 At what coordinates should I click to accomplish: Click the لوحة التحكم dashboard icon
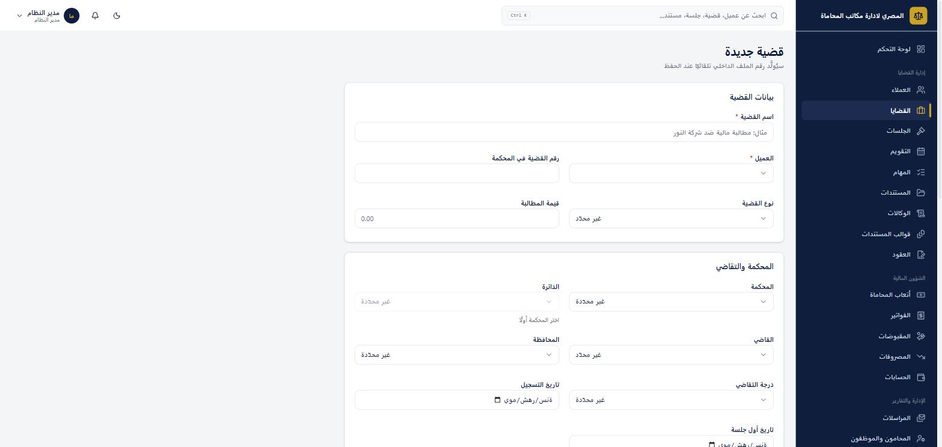[921, 49]
